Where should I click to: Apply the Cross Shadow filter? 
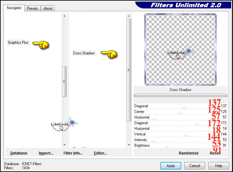click(171, 166)
